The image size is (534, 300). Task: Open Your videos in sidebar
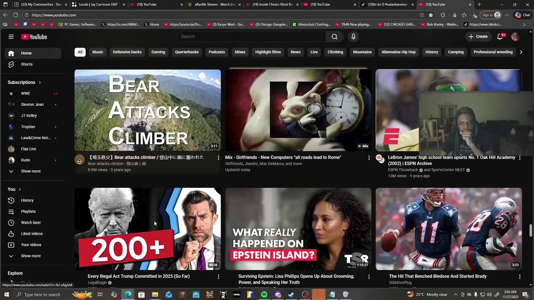[x=33, y=245]
